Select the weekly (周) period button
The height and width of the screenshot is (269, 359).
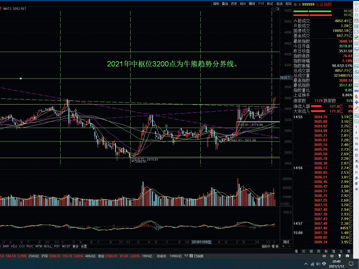pyautogui.click(x=356, y=161)
